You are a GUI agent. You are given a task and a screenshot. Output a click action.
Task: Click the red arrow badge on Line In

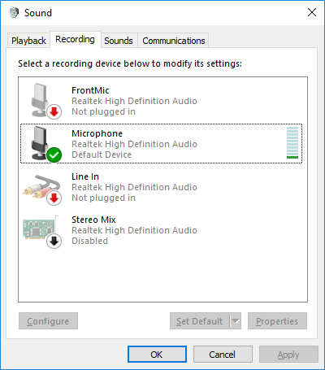54,198
